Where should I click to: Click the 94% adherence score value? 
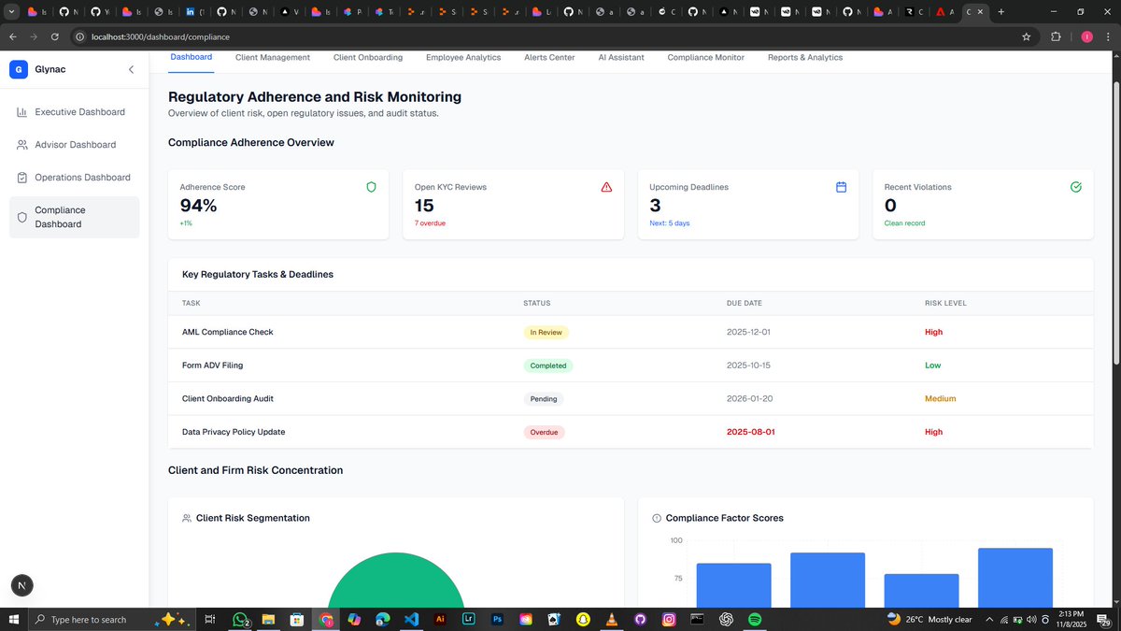[x=198, y=206]
